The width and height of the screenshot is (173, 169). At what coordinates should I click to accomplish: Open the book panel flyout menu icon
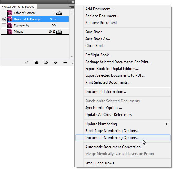click(x=72, y=7)
